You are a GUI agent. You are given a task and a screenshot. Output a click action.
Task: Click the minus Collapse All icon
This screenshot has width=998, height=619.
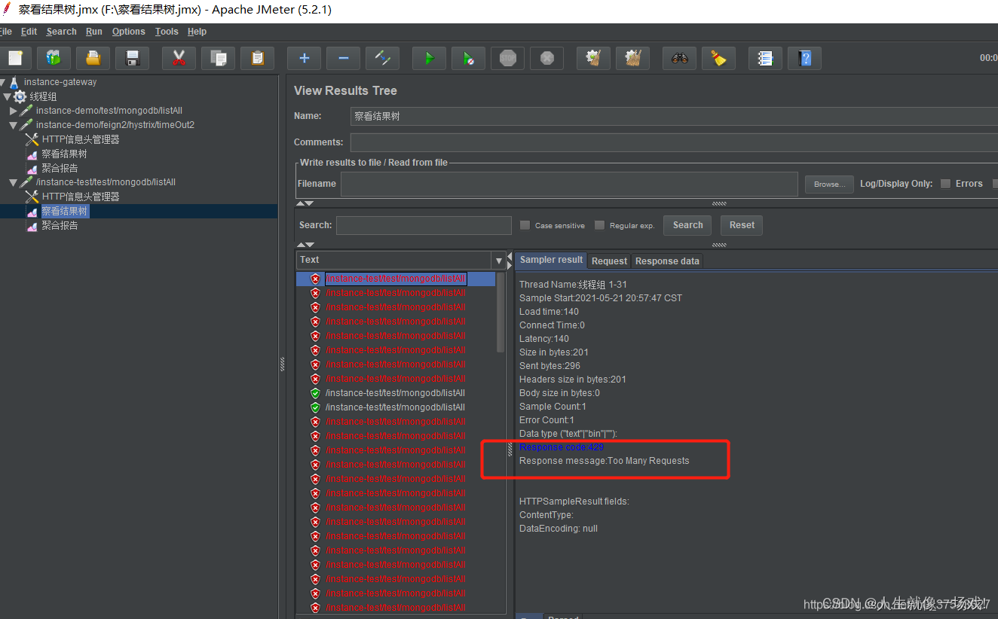[x=343, y=58]
